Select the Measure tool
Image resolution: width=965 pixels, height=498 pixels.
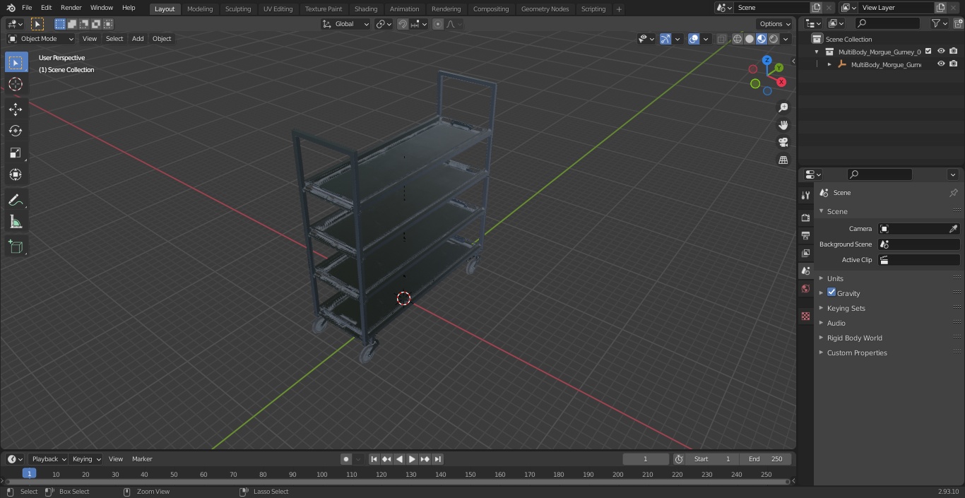pos(16,223)
